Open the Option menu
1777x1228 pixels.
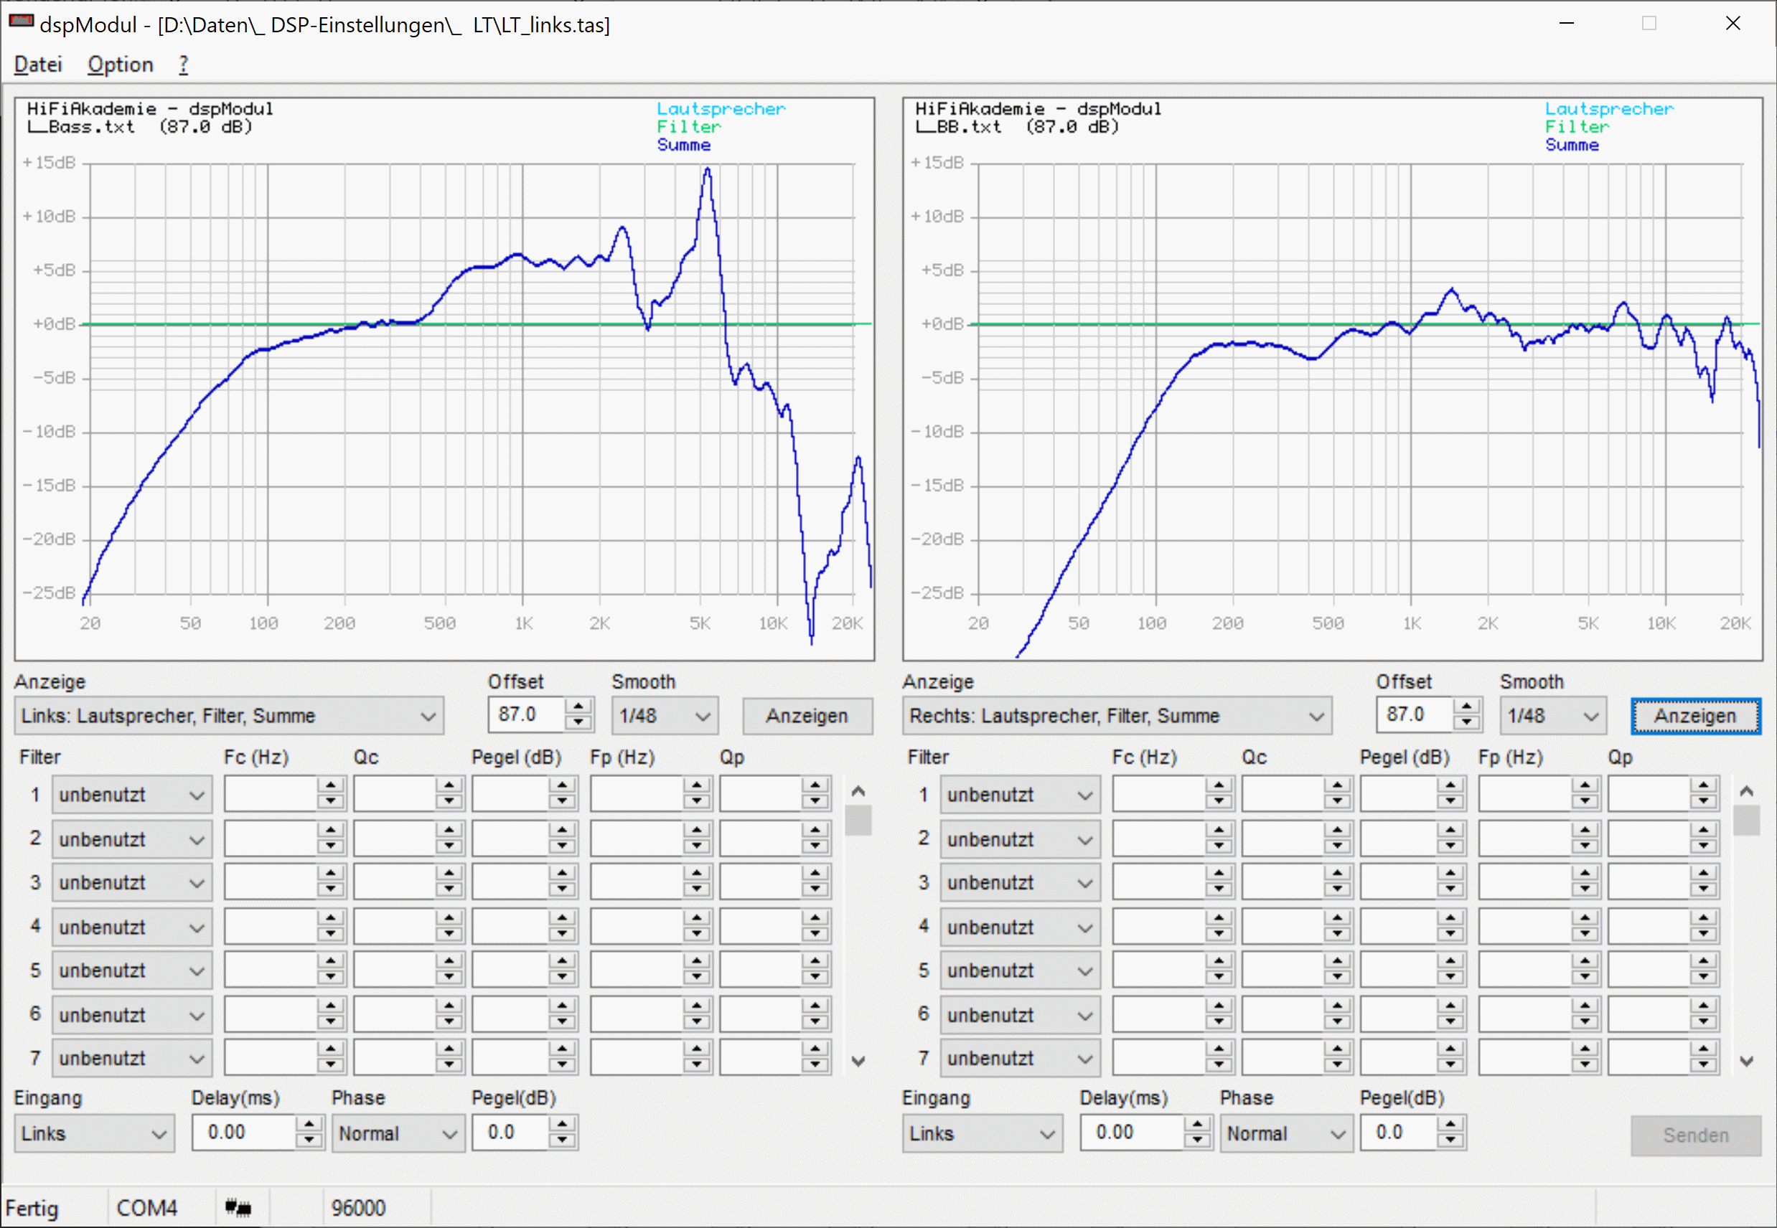(x=120, y=65)
